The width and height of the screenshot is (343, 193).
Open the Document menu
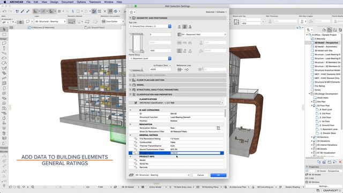coord(68,2)
